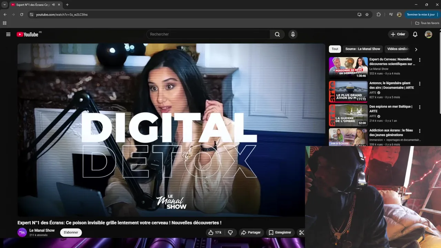Open the browser extensions puzzle icon
Screen dimensions: 441x248
click(x=379, y=14)
